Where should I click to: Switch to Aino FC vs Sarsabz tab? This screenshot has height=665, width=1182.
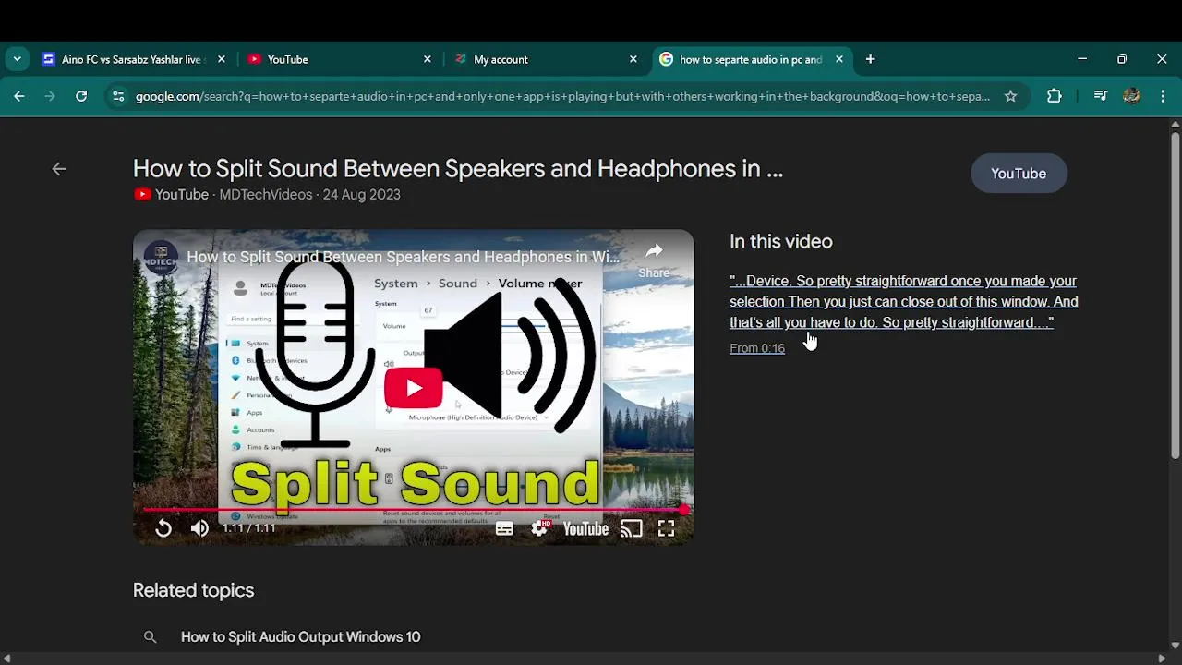point(132,59)
